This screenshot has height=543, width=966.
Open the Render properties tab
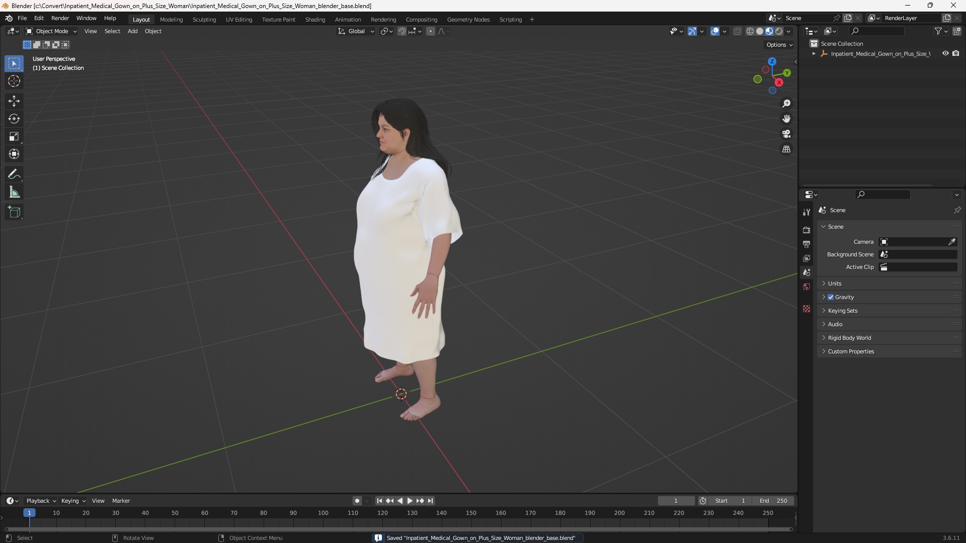click(807, 230)
